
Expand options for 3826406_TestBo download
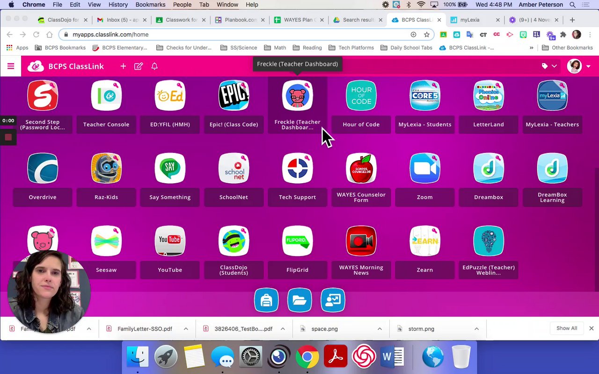[283, 329]
